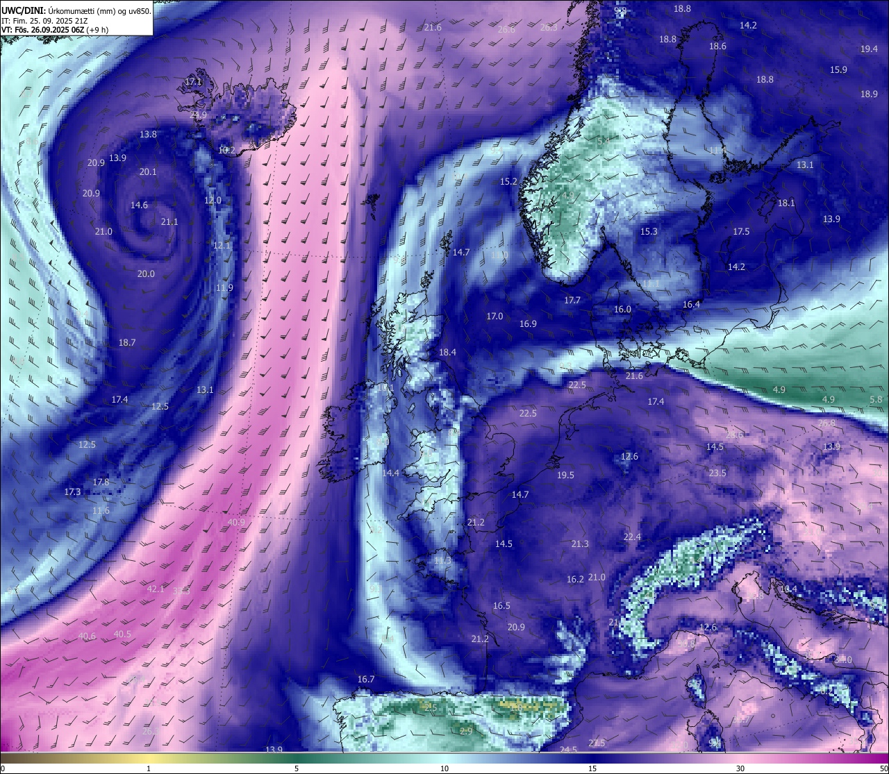Image resolution: width=889 pixels, height=774 pixels.
Task: Select the 'VT: Fös. 26.09.2025 06Z (+9 h)' line
Action: point(55,30)
